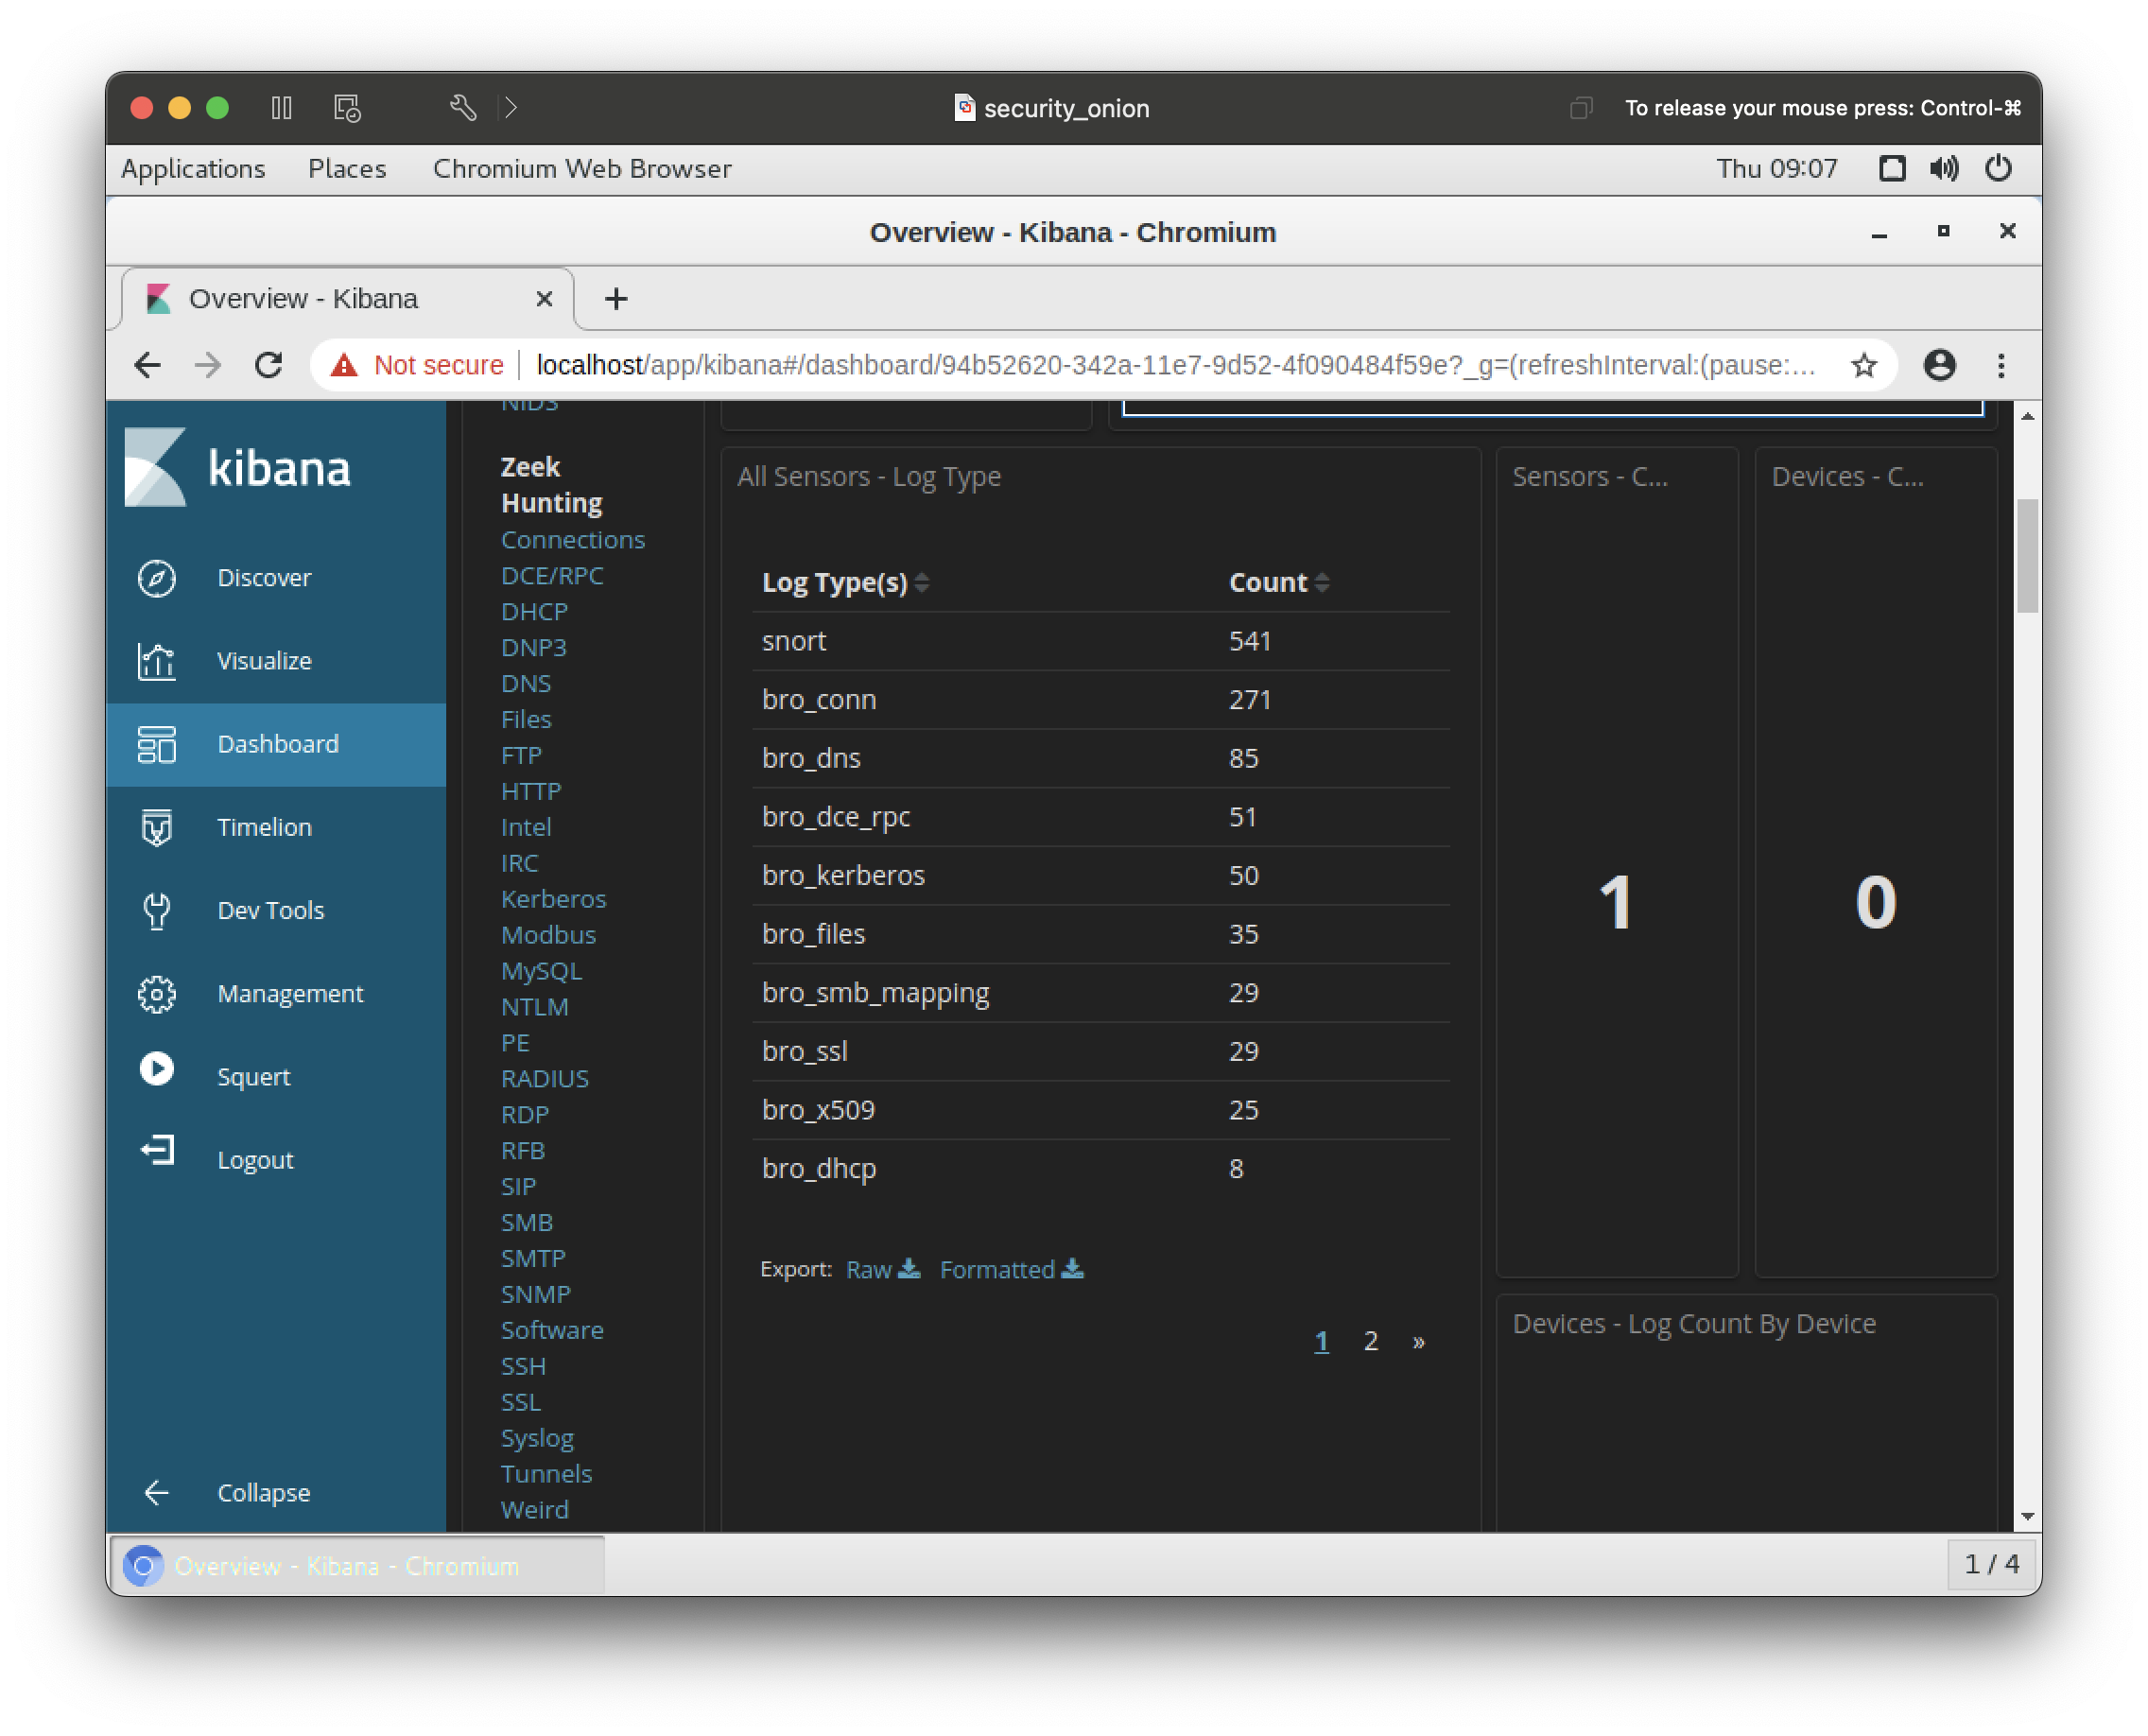Click the Not secure warning icon
Viewport: 2148px width, 1736px height.
[x=344, y=365]
